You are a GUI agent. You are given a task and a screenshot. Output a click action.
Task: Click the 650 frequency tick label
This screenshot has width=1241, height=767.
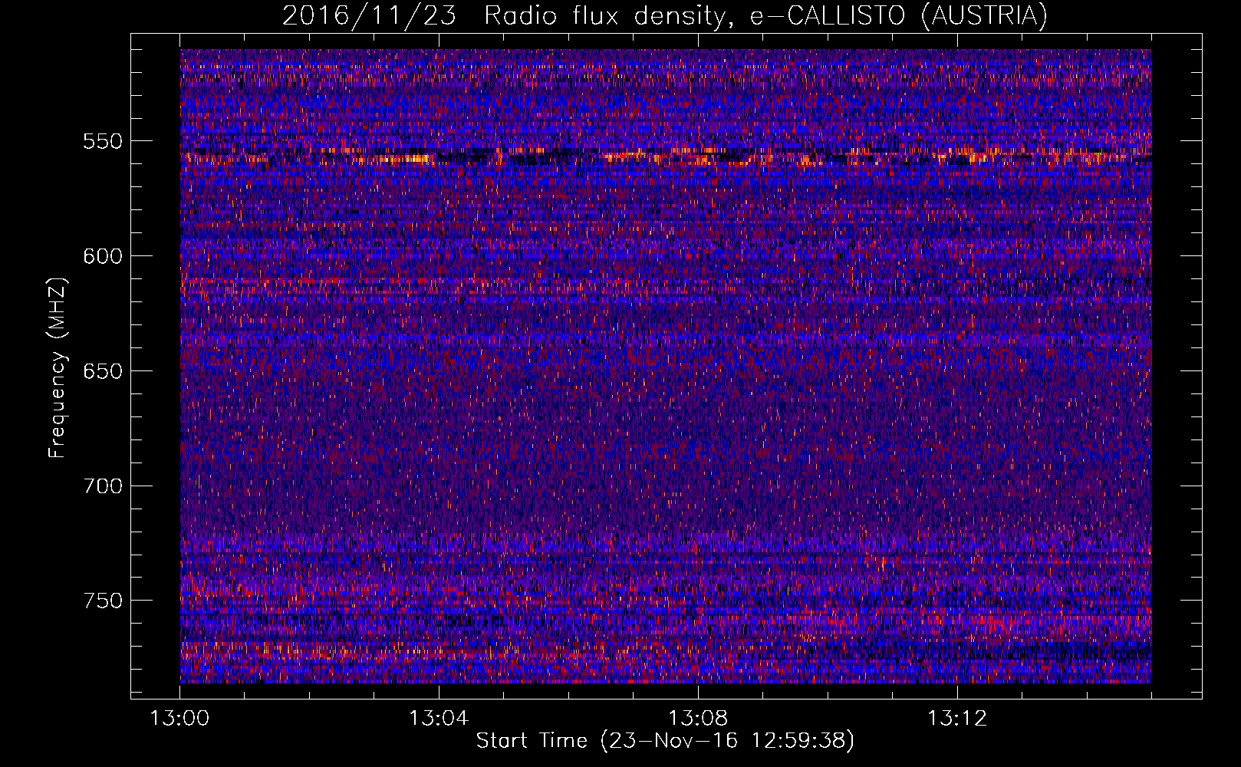(103, 371)
